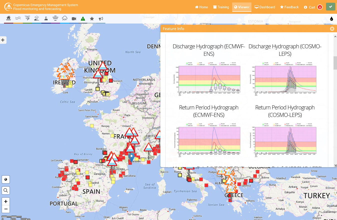Screen dimensions: 337x220
Task: Open the favorites star icon
Action: pyautogui.click(x=92, y=18)
